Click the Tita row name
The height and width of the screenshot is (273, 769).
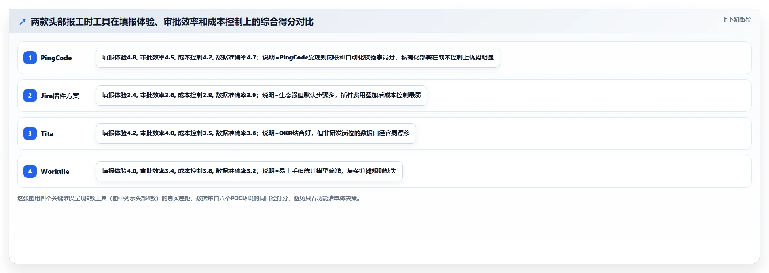pyautogui.click(x=47, y=133)
